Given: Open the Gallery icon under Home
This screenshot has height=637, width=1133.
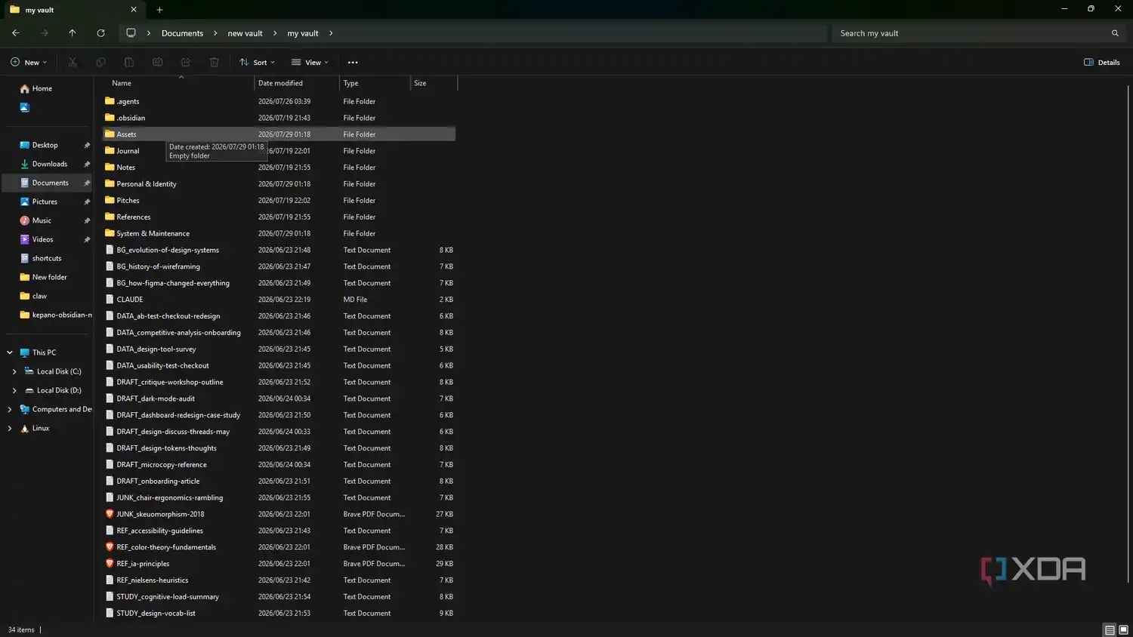Looking at the screenshot, I should (24, 107).
